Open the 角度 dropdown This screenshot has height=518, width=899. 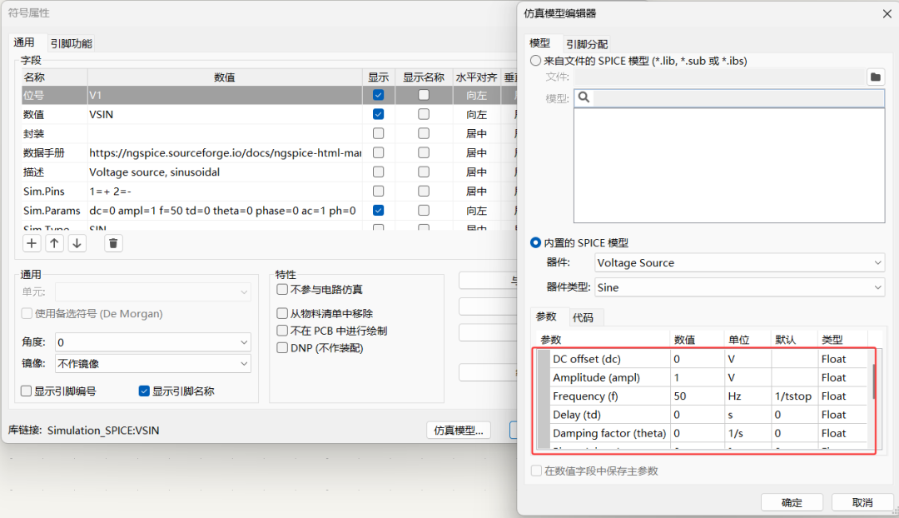153,342
